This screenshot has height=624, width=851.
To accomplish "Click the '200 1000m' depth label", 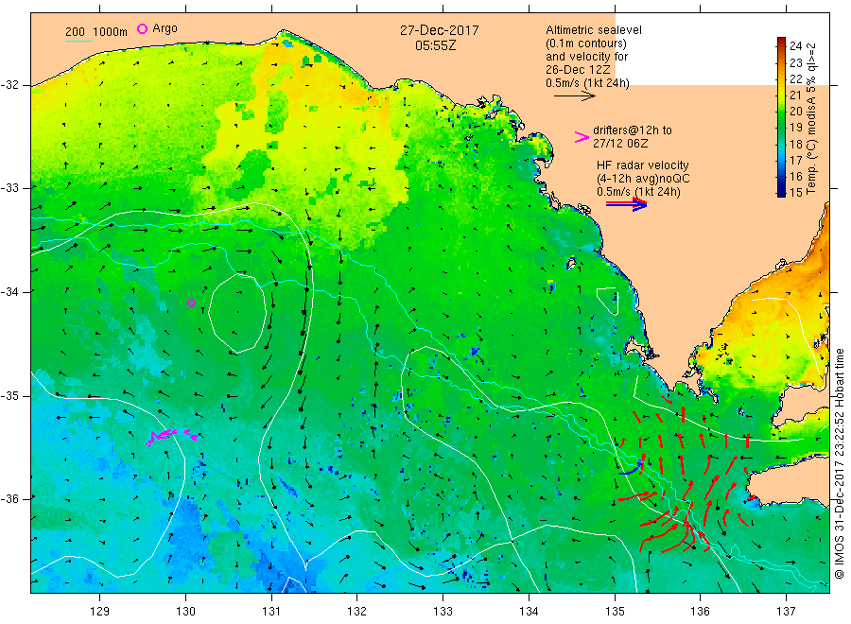I will click(96, 31).
